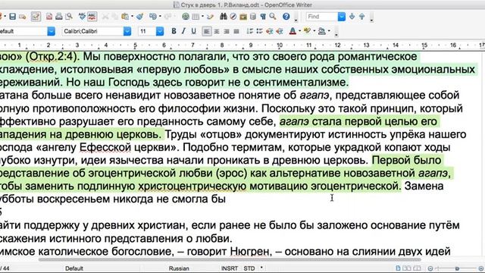
Task: Select the Format Paintbrush icon
Action: [x=139, y=17]
